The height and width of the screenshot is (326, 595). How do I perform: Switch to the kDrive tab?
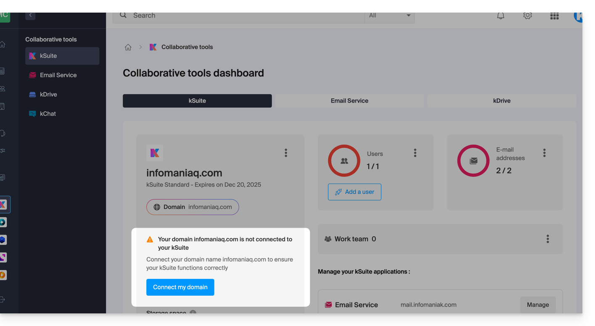pyautogui.click(x=501, y=101)
